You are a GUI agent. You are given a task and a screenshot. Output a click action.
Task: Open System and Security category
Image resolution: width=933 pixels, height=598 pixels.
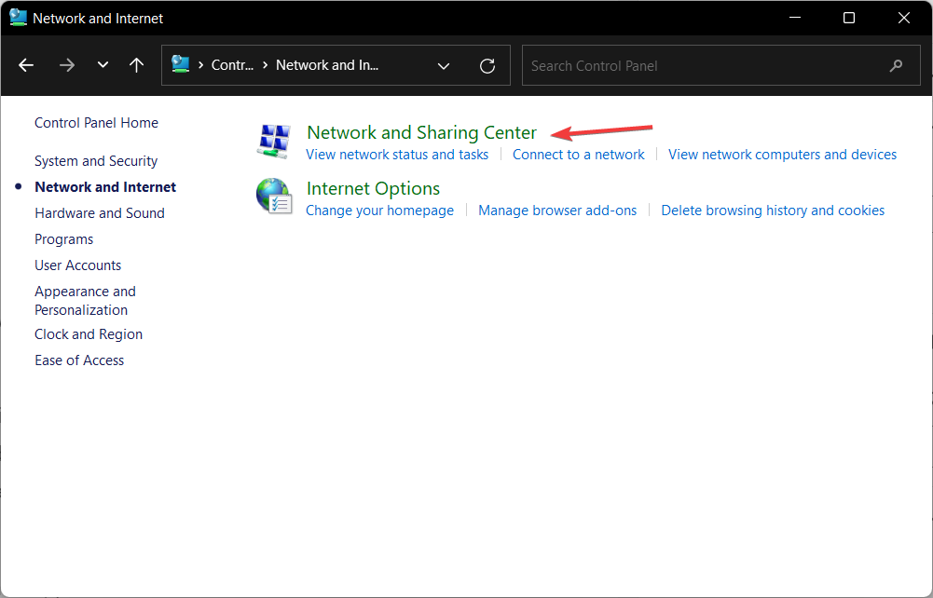(x=96, y=161)
